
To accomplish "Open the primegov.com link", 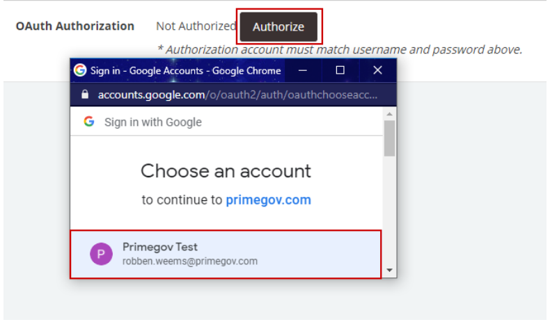I will point(268,200).
